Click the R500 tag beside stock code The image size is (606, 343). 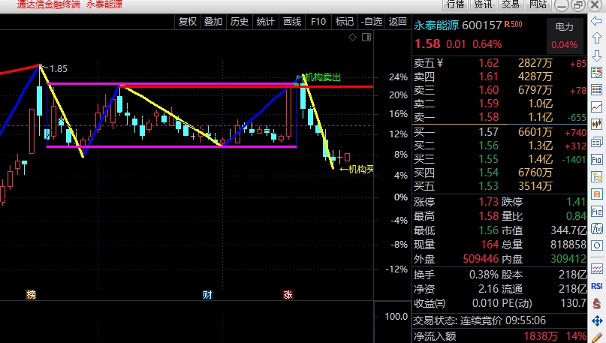click(513, 24)
